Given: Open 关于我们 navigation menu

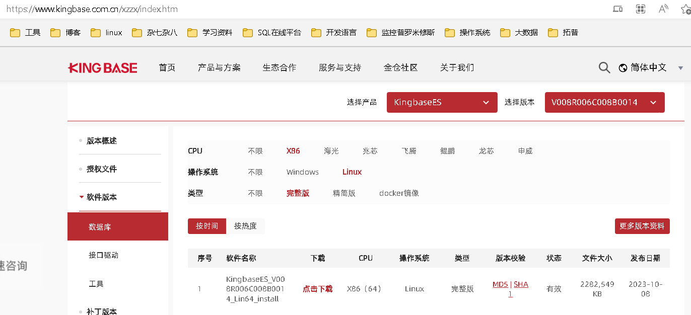Looking at the screenshot, I should pos(457,67).
